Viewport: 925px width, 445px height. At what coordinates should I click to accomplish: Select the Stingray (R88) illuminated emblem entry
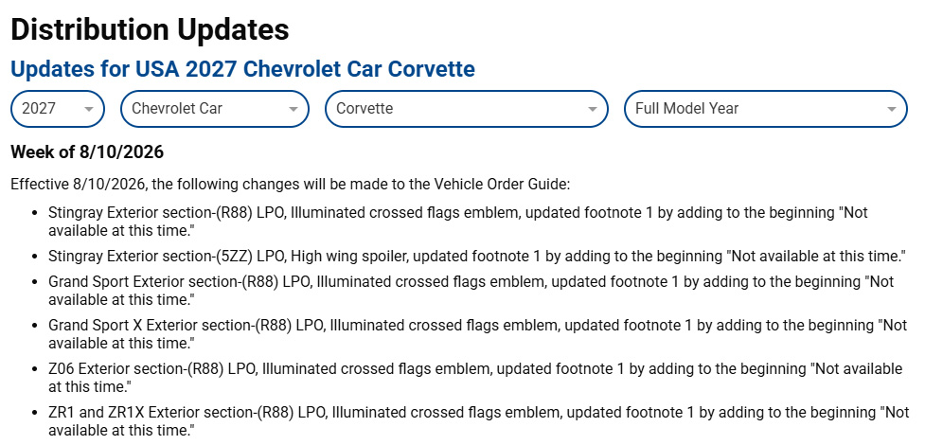click(x=458, y=221)
